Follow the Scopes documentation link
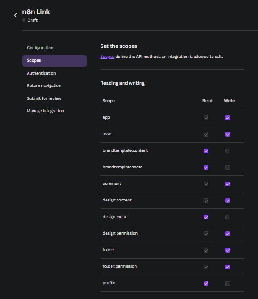The image size is (258, 299). [x=107, y=57]
